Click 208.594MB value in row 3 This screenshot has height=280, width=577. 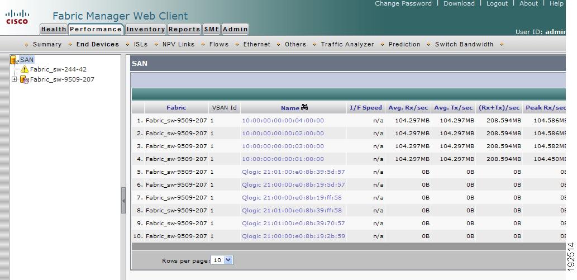point(504,146)
